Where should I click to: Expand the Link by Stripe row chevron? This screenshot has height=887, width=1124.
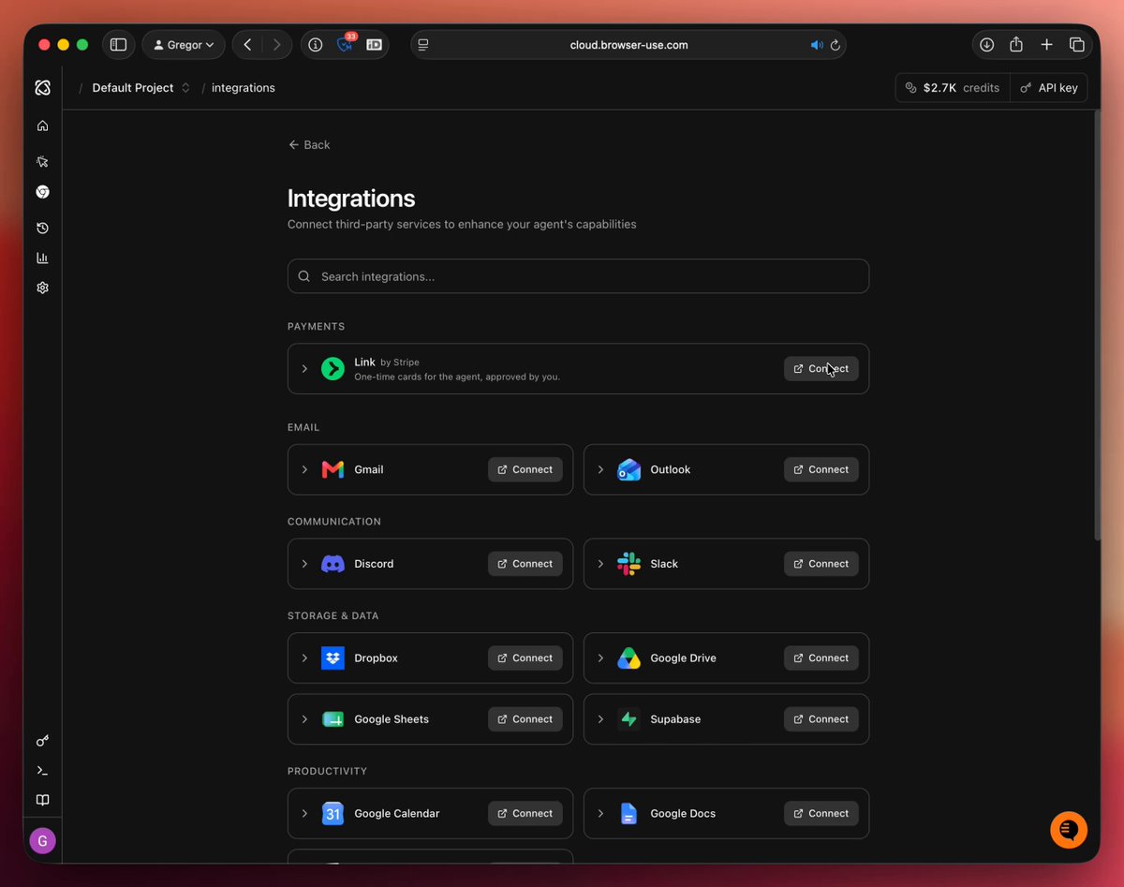click(x=304, y=369)
